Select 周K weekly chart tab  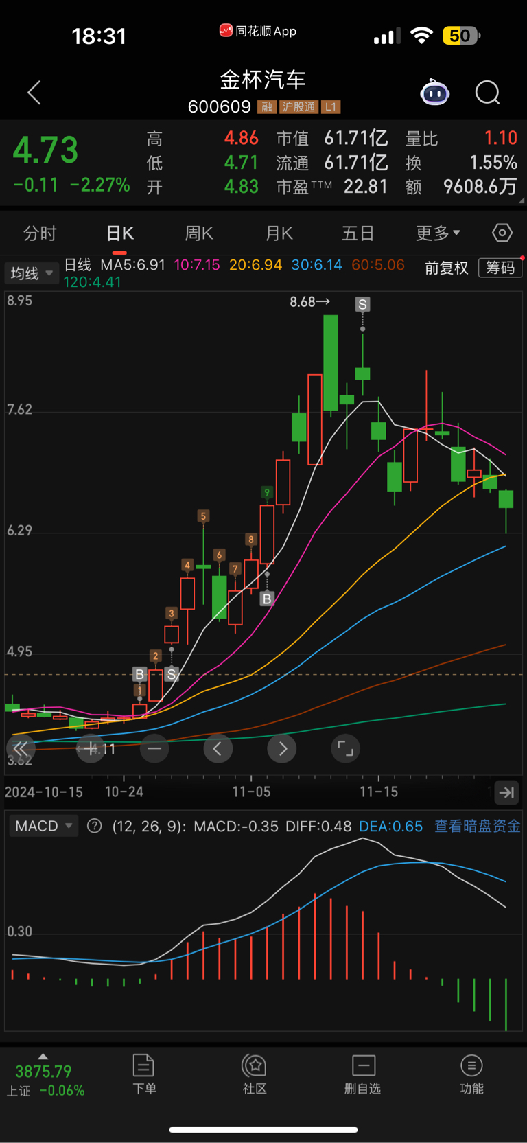tap(199, 233)
